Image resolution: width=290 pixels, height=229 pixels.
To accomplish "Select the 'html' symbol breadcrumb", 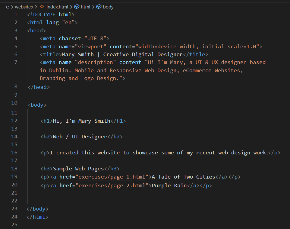I will [x=85, y=7].
